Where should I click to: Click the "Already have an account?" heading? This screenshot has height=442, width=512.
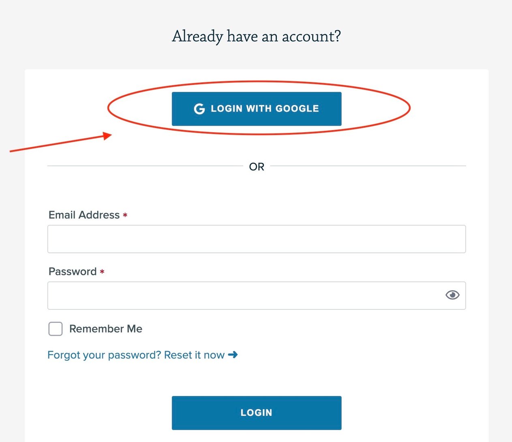pos(256,36)
